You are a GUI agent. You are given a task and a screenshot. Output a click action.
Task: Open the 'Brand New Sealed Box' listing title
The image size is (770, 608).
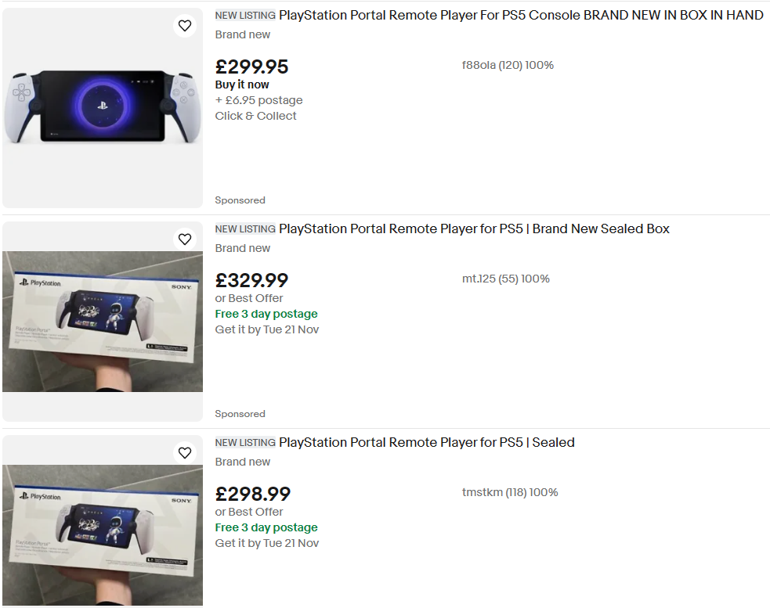(x=474, y=228)
